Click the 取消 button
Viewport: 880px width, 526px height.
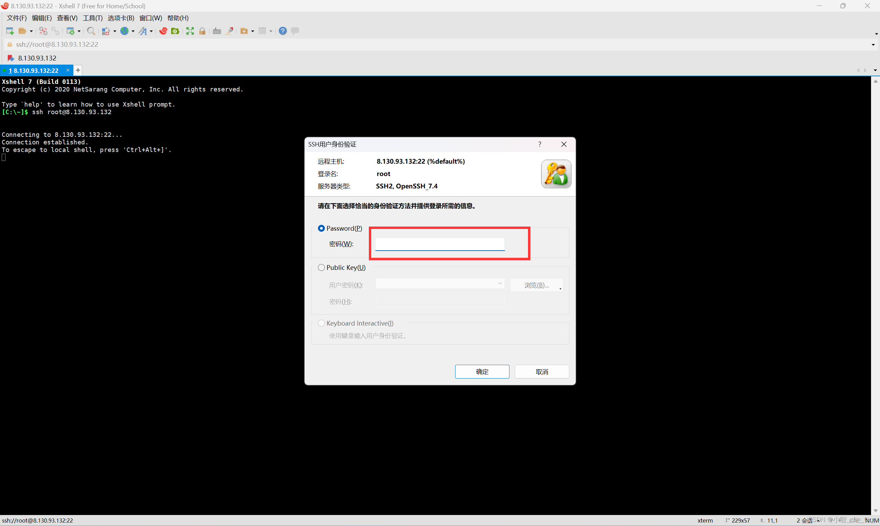pyautogui.click(x=542, y=371)
